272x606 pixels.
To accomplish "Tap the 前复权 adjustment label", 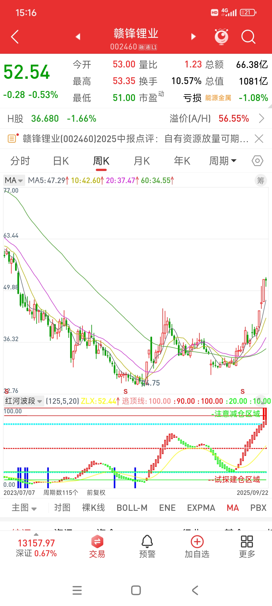I will click(x=96, y=493).
